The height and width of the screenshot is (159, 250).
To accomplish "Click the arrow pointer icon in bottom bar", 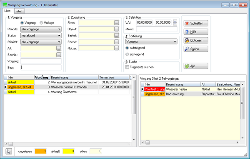I will [9, 152].
